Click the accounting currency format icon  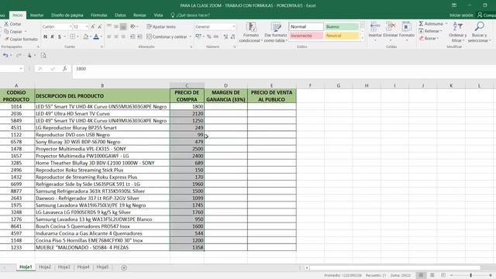pos(198,36)
